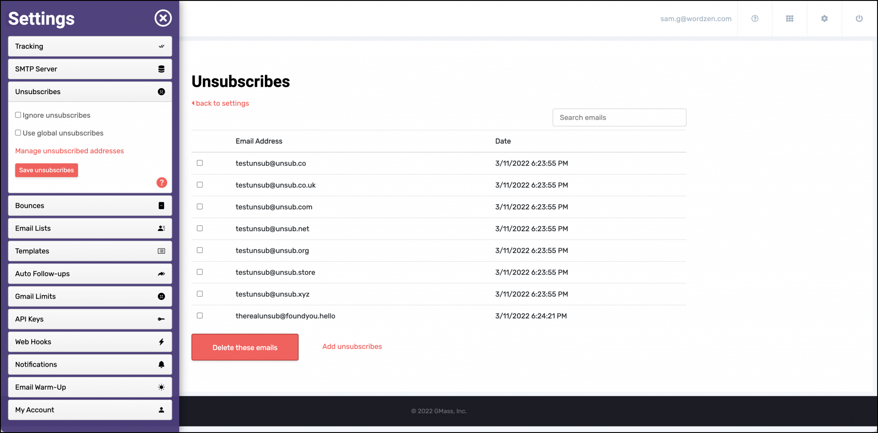878x433 pixels.
Task: Click the Auto Follow-ups send icon
Action: click(161, 273)
